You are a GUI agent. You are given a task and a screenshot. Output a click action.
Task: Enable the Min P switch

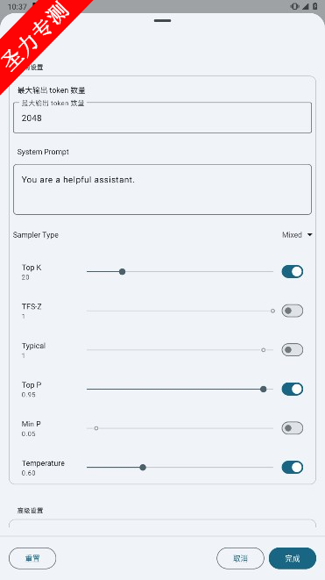(292, 428)
